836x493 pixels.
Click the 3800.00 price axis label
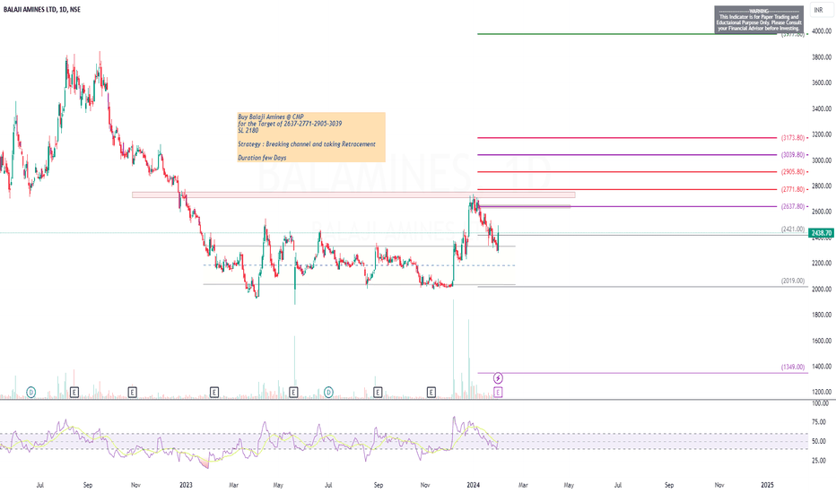[x=822, y=57]
